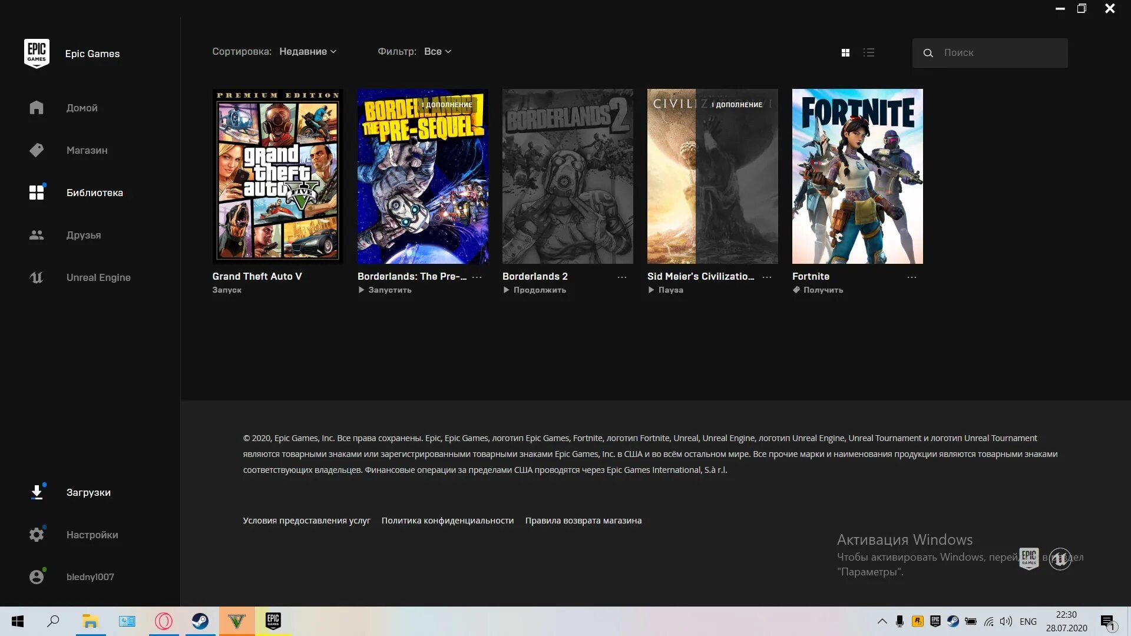The width and height of the screenshot is (1131, 636).
Task: Open Borderlands 2 options menu
Action: pos(621,276)
